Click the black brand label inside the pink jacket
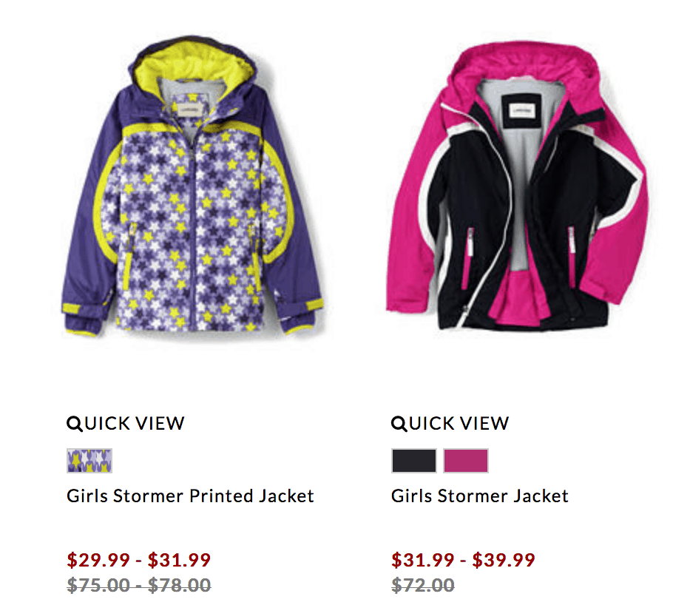673x605 pixels. pyautogui.click(x=521, y=111)
